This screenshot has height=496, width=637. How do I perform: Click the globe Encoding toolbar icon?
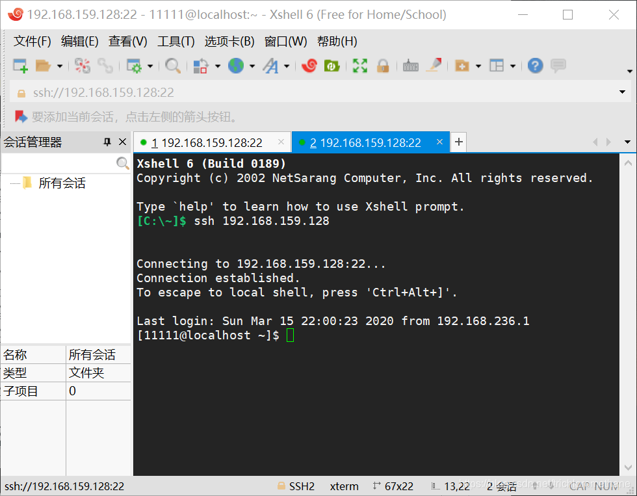click(x=236, y=66)
